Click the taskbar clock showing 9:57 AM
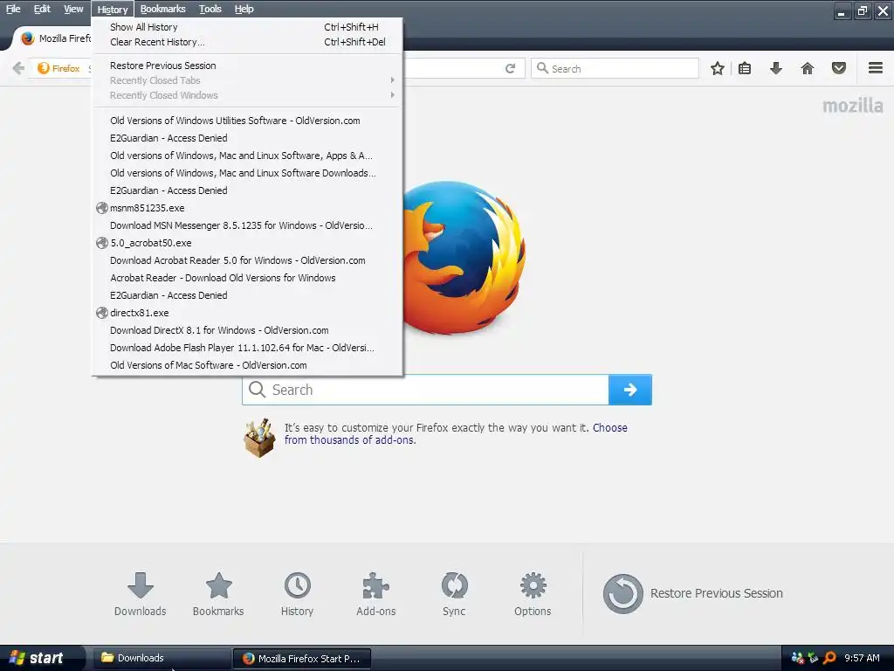 (x=862, y=658)
